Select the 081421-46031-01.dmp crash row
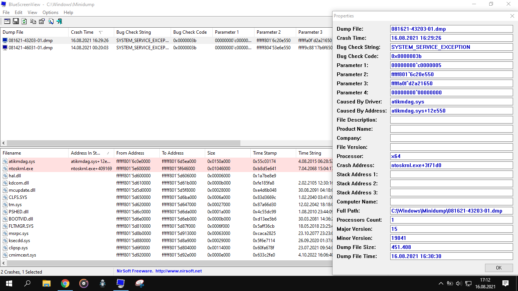 (x=166, y=48)
